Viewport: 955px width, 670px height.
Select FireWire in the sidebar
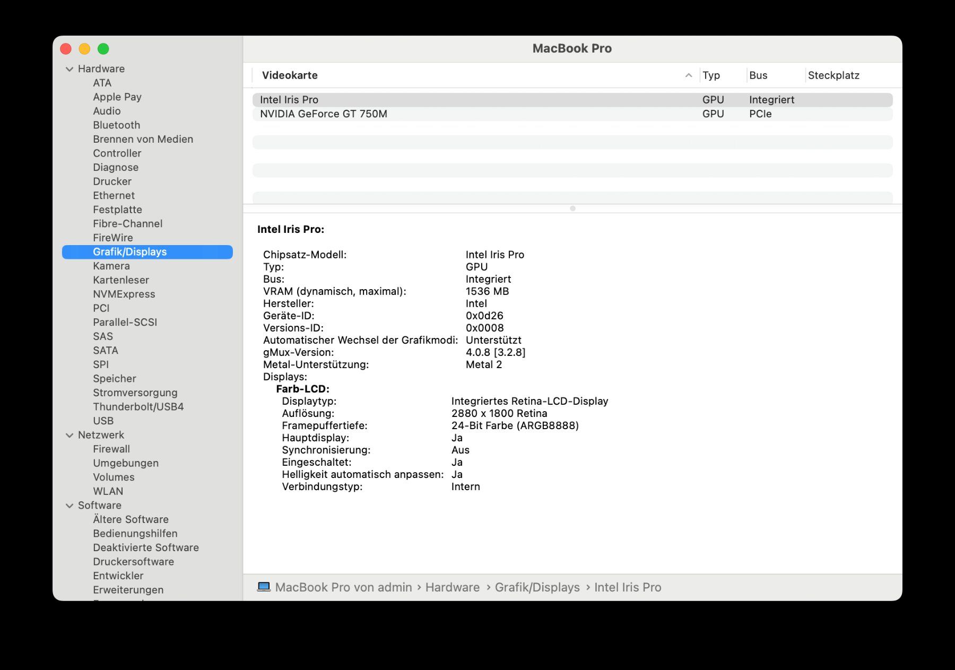click(x=113, y=238)
